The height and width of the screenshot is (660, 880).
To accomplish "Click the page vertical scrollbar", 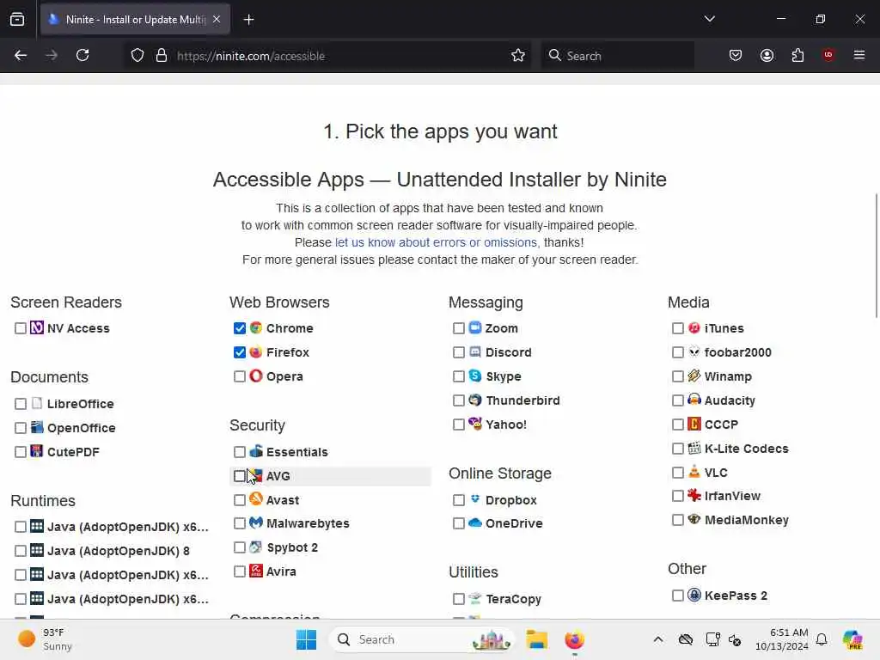I will pyautogui.click(x=876, y=255).
